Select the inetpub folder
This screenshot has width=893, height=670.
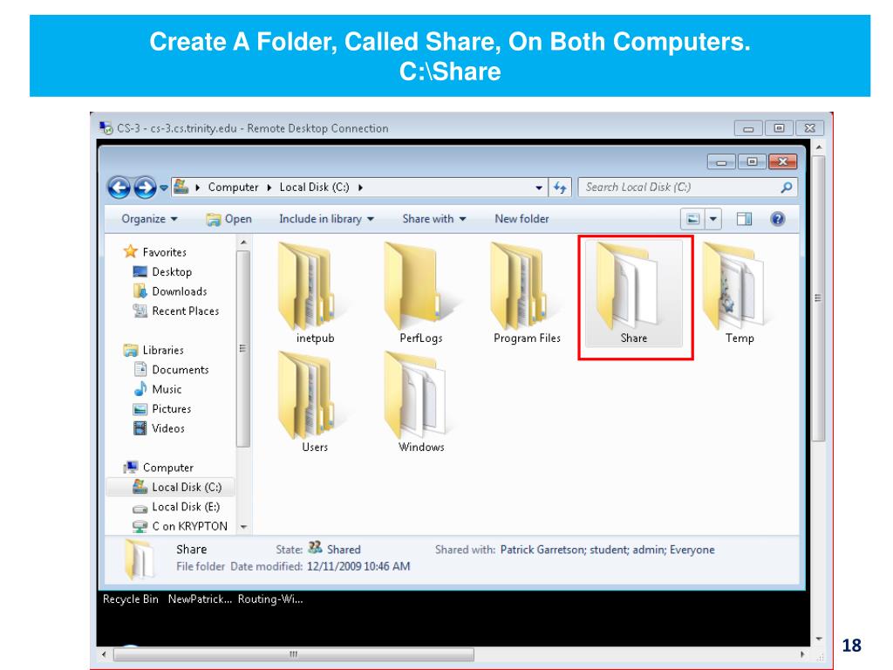(x=314, y=293)
